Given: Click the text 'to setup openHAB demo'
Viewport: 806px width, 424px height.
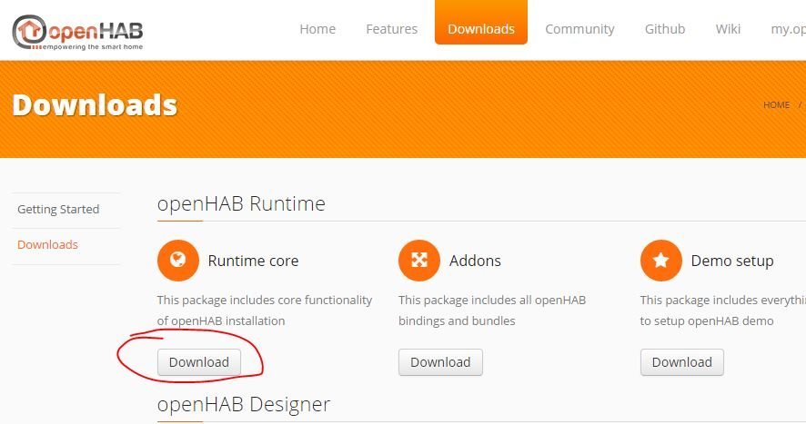Looking at the screenshot, I should [x=707, y=321].
